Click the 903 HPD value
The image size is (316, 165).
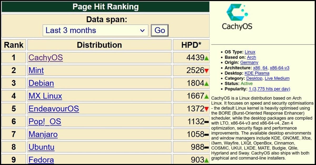[x=198, y=160]
